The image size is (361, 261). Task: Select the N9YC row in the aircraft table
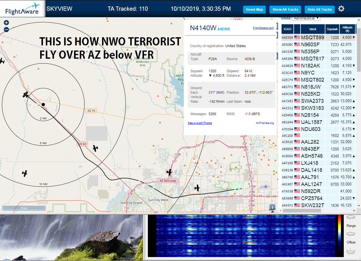click(318, 73)
